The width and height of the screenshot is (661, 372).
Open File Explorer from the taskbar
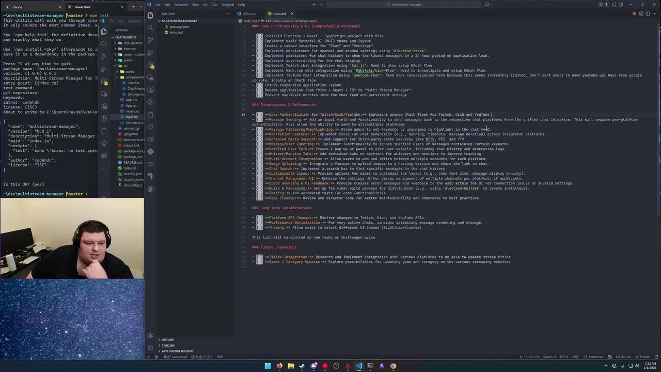pos(291,366)
